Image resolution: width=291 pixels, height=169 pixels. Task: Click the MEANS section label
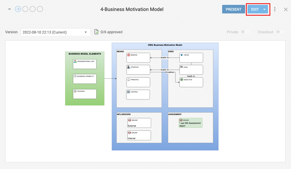[120, 52]
